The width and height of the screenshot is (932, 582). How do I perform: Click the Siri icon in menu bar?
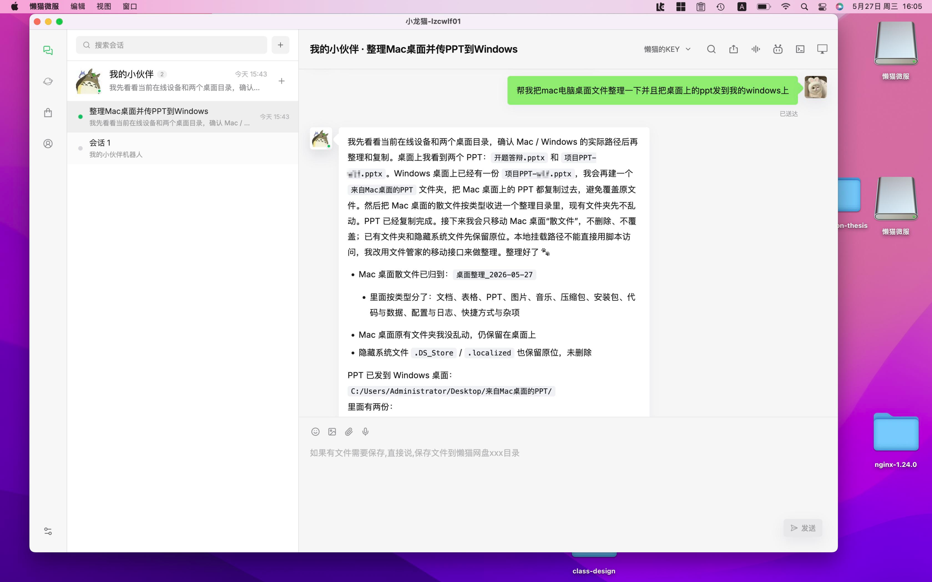coord(839,6)
